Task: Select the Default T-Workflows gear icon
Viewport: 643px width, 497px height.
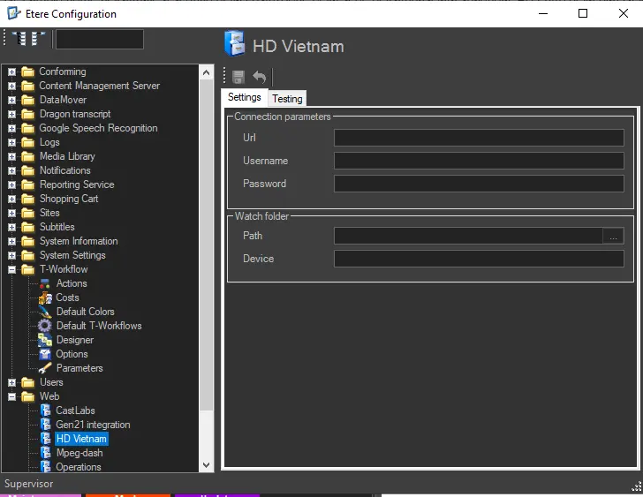Action: pyautogui.click(x=45, y=326)
